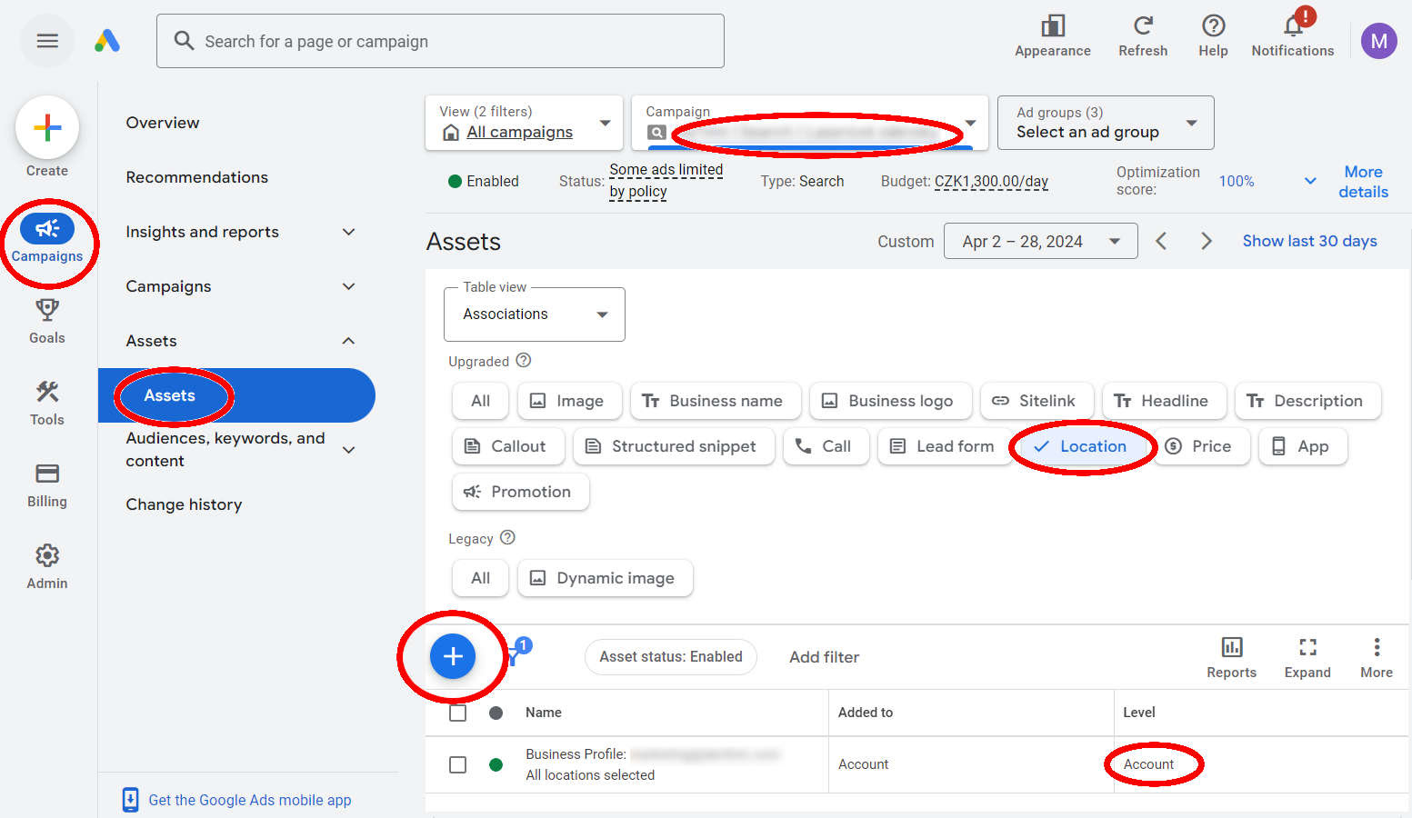Viewport: 1412px width, 818px height.
Task: Open the Ad groups dropdown
Action: pos(1106,123)
